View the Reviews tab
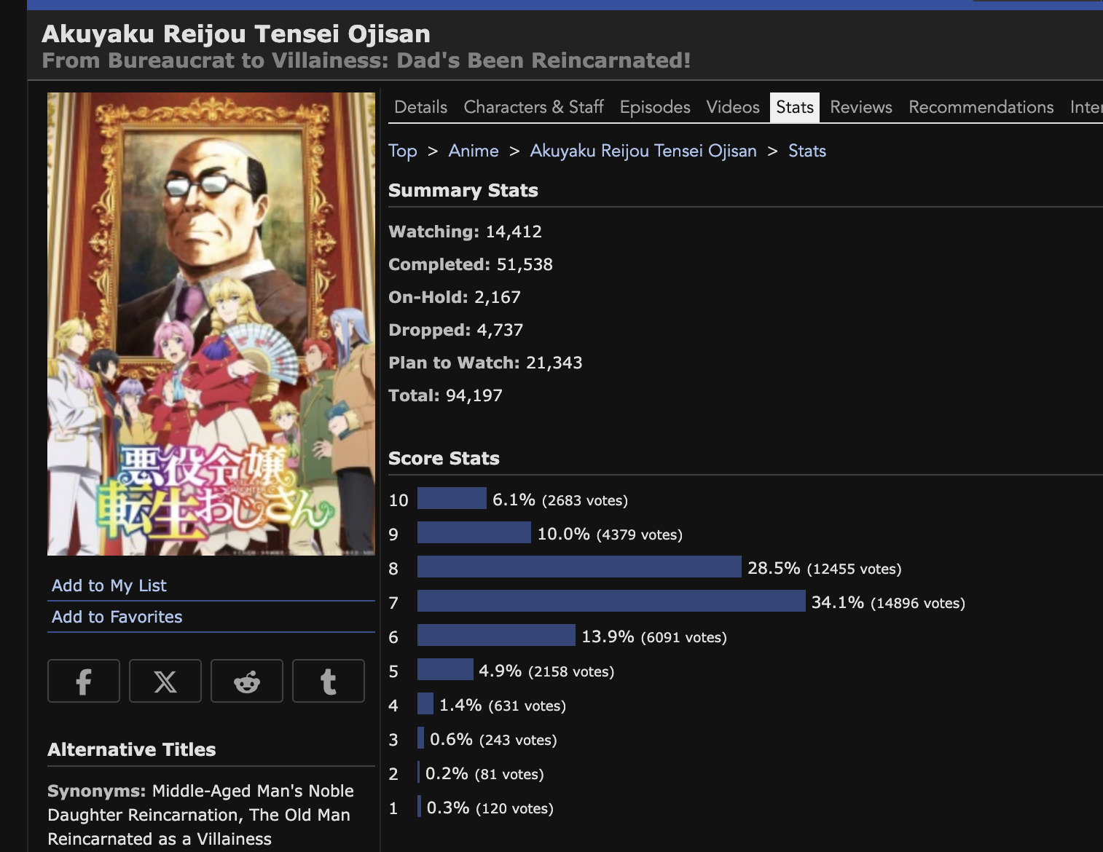Image resolution: width=1103 pixels, height=852 pixels. [861, 107]
